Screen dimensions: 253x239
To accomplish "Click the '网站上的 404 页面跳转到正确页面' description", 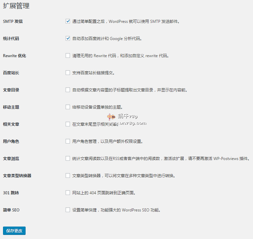I will click(x=104, y=193).
